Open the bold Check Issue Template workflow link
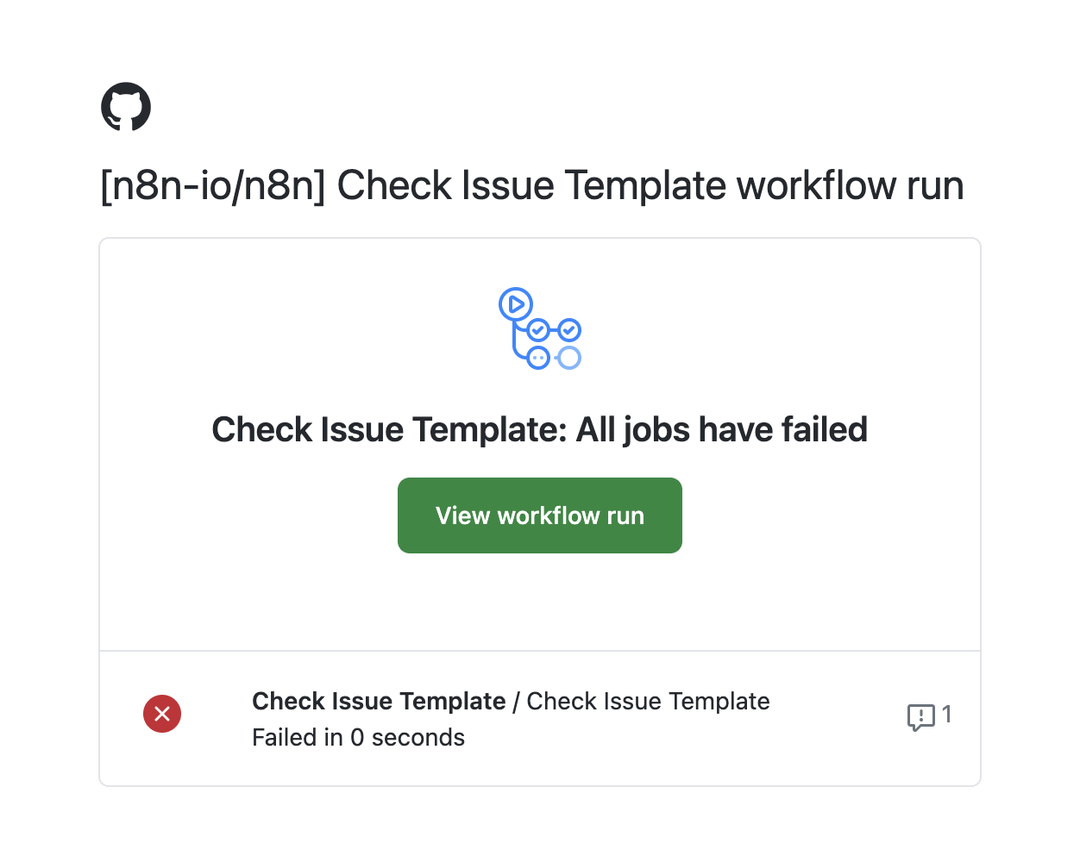Image resolution: width=1080 pixels, height=862 pixels. (x=379, y=702)
